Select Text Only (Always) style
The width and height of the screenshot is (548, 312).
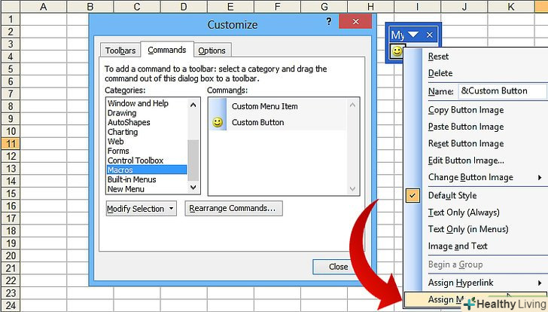464,213
